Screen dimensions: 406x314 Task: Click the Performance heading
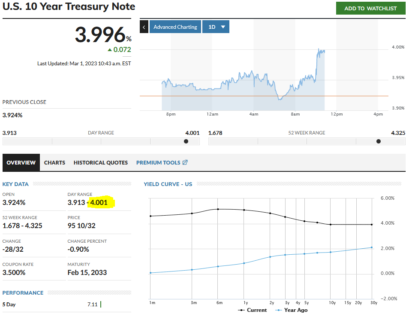23,293
